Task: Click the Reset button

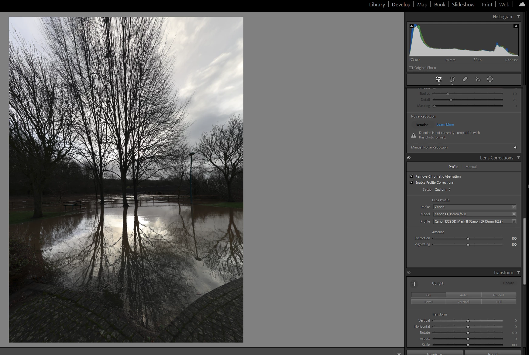Action: click(493, 353)
